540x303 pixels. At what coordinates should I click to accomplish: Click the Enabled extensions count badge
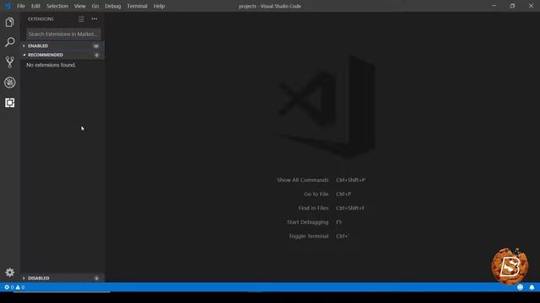coord(96,46)
